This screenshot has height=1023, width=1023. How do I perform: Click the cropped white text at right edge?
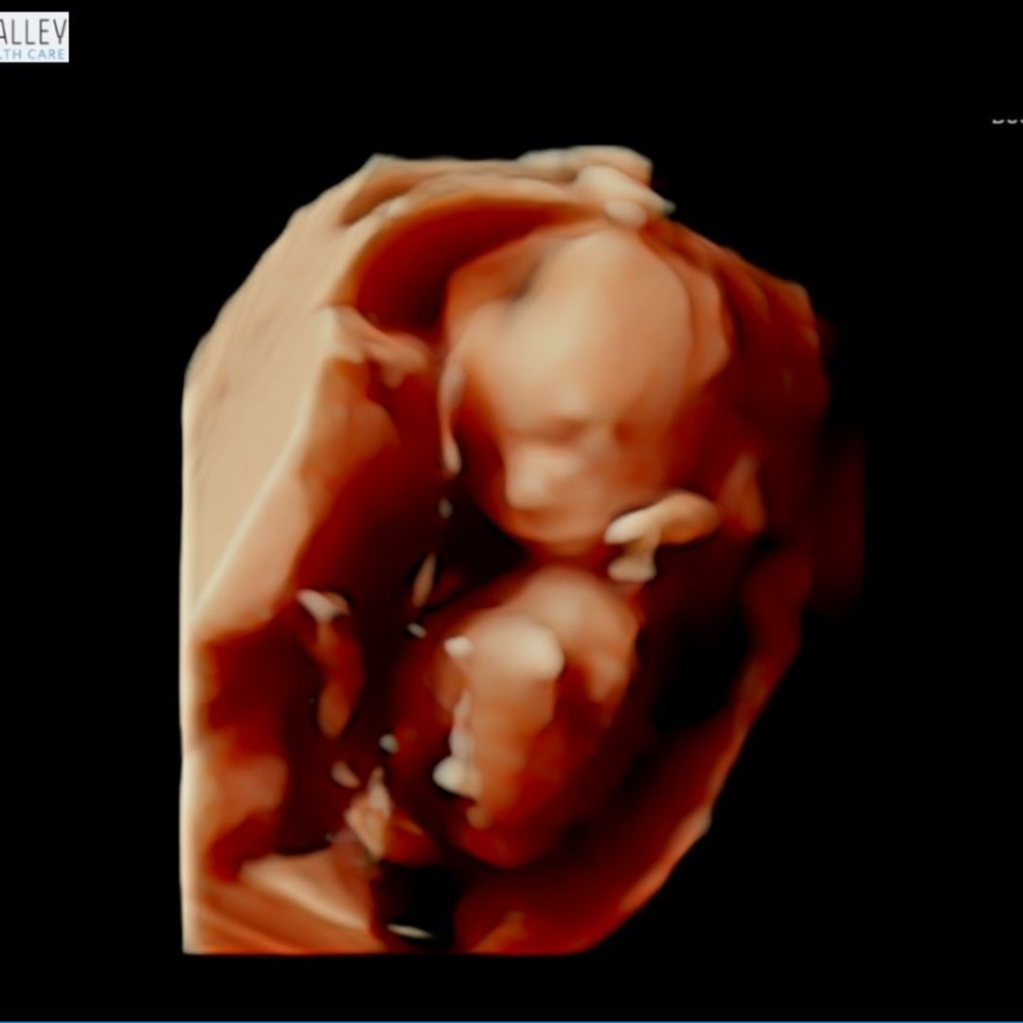[x=1008, y=120]
